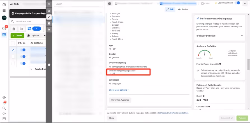Viewport: 250px width, 123px height.
Task: Click the horizontal scrollbar under ad set table
Action: click(x=28, y=77)
